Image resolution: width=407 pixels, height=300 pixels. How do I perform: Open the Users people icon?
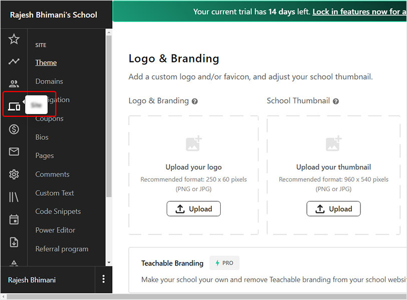(x=14, y=83)
